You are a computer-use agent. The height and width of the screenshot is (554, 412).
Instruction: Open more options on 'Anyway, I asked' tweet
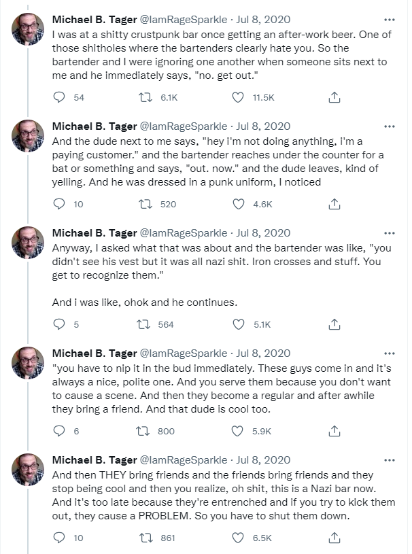390,232
